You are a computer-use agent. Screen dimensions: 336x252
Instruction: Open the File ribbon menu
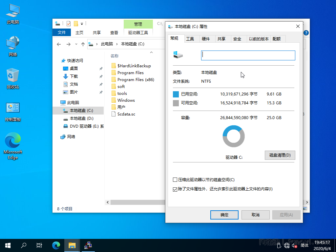point(62,32)
